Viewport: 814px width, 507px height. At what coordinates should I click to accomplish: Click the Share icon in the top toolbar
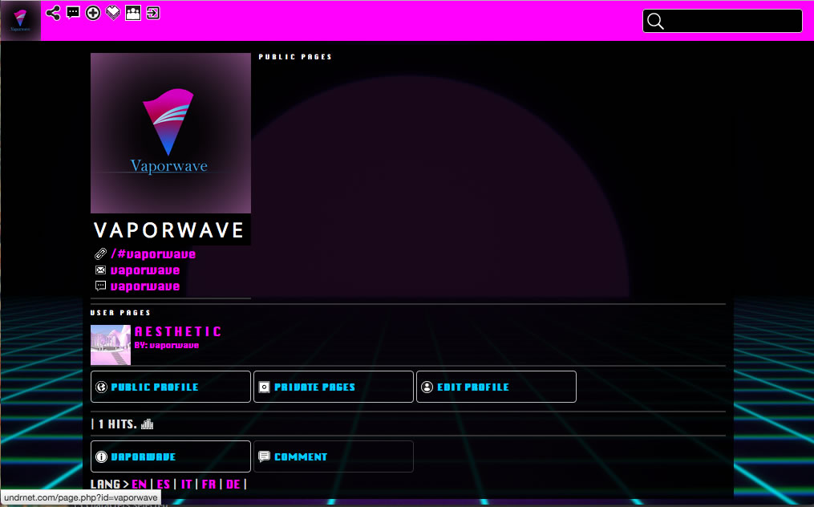(x=53, y=13)
